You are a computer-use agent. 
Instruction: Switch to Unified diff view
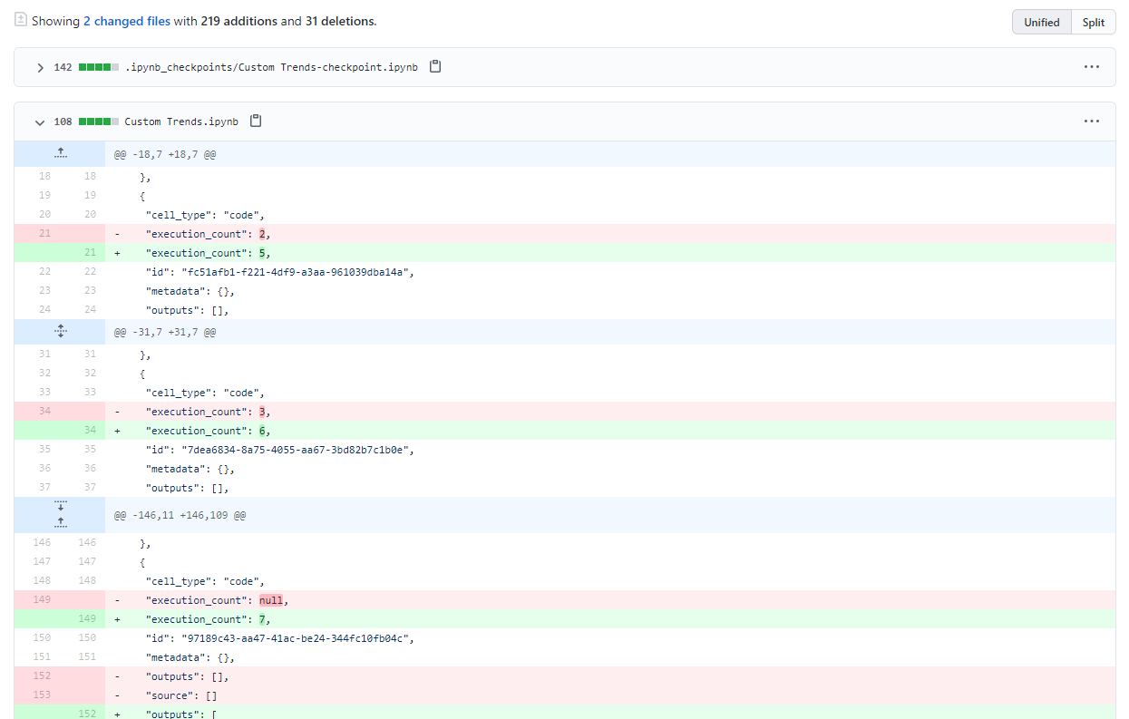[x=1041, y=23]
